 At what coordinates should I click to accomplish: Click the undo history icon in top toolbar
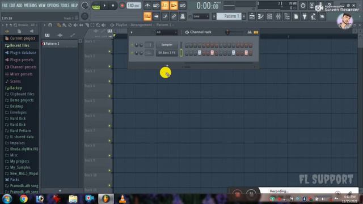click(x=303, y=5)
